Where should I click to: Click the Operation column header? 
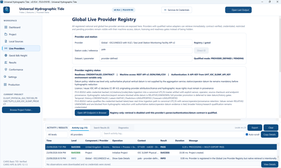(118, 141)
